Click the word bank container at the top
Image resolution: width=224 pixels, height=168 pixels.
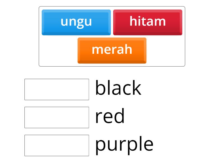click(112, 35)
